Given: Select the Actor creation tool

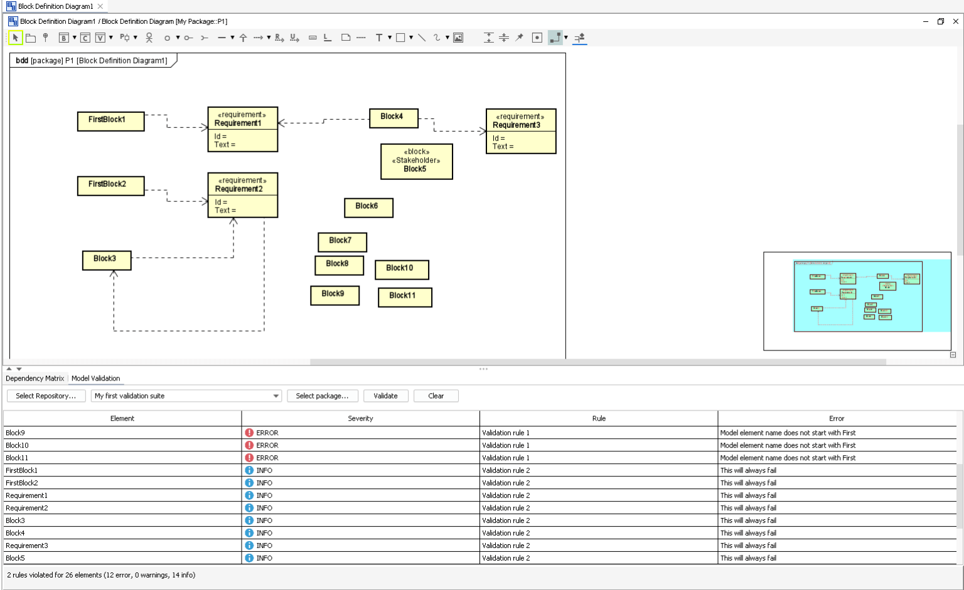Looking at the screenshot, I should pyautogui.click(x=149, y=37).
